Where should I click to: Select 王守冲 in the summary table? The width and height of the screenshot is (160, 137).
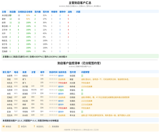[4, 30]
